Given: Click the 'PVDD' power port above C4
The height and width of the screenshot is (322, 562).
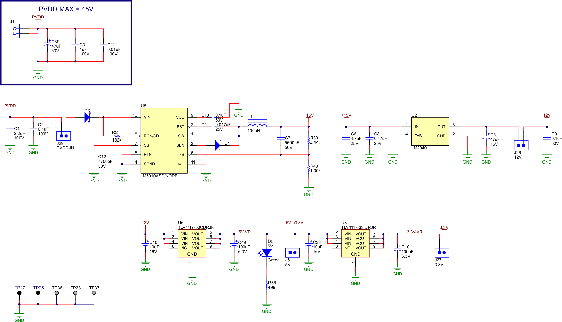Looking at the screenshot, I should click(10, 106).
